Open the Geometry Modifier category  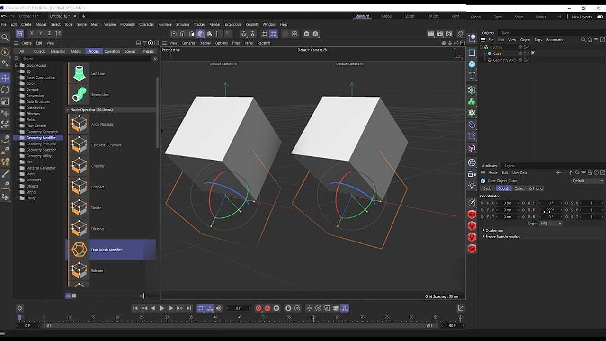[41, 138]
